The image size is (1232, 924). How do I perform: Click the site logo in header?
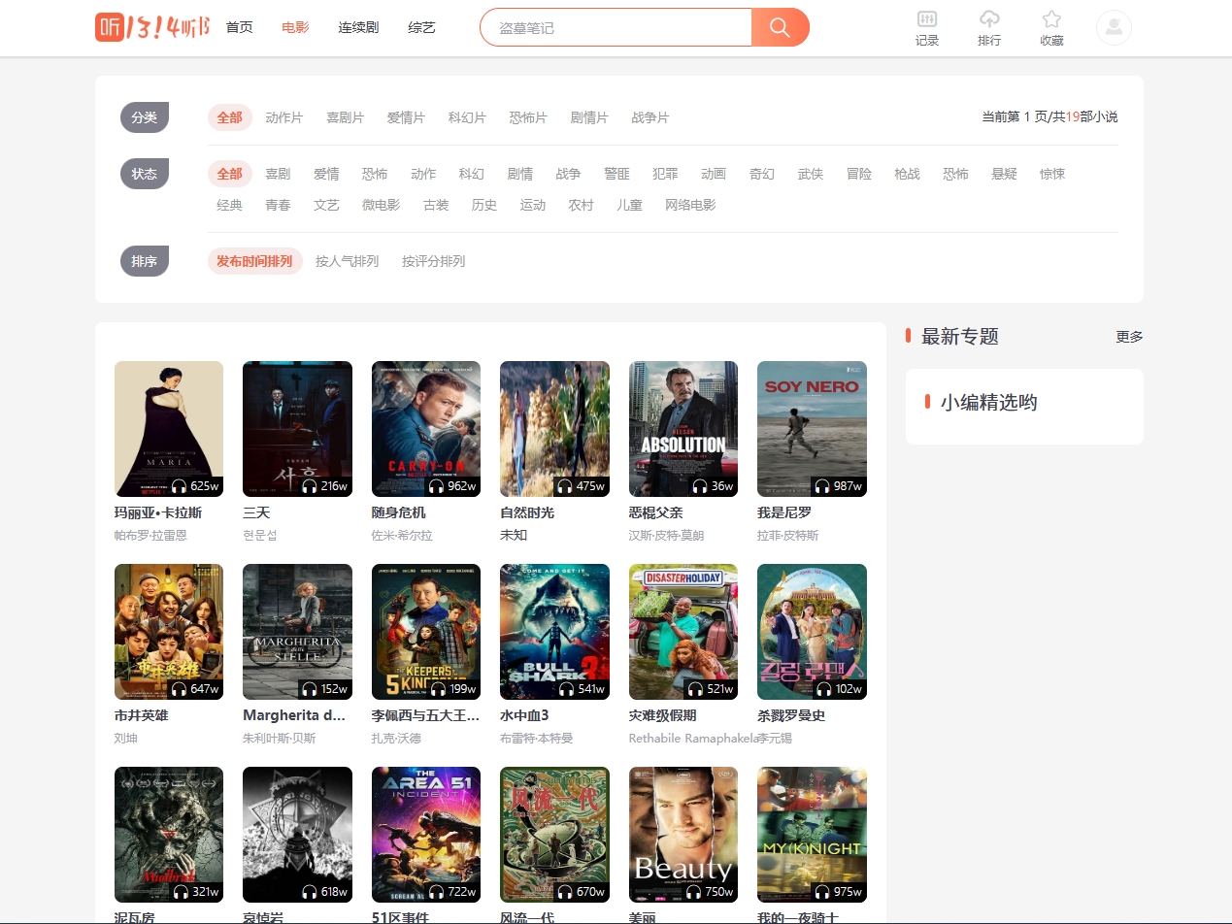coord(152,27)
